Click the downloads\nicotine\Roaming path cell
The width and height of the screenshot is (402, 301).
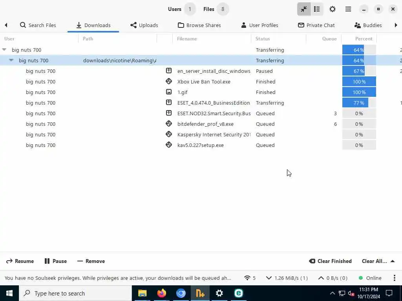pos(120,61)
